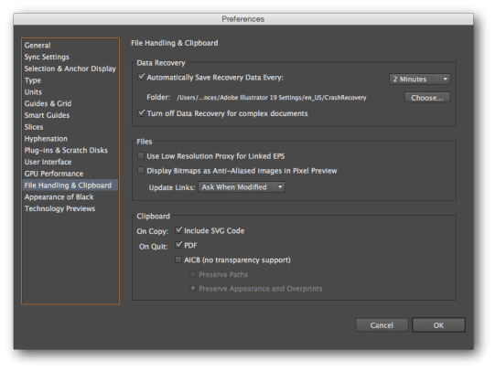The image size is (495, 371).
Task: Check Display Bitmaps as Anti-Aliased Images
Action: (141, 171)
